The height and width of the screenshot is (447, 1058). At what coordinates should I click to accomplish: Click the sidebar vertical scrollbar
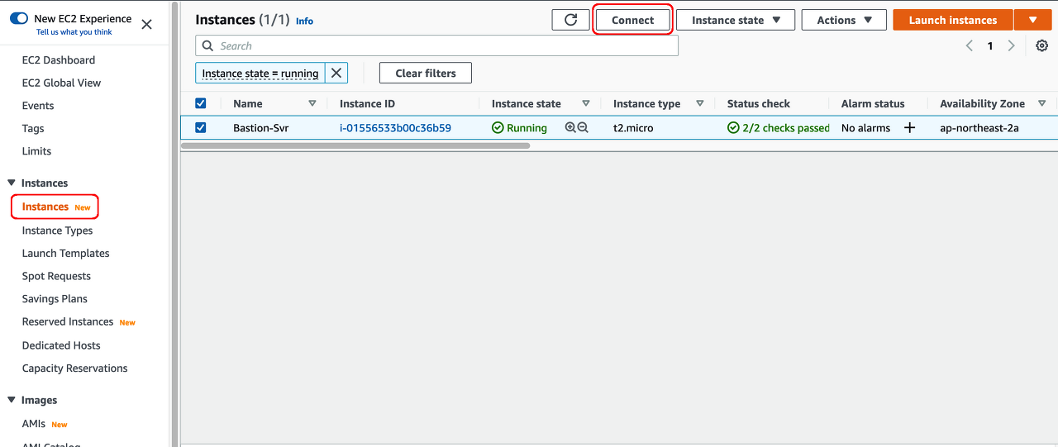coord(174,223)
